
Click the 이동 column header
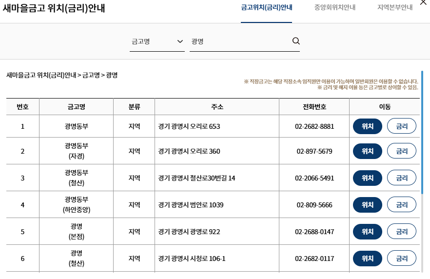coord(385,107)
